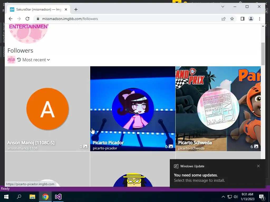This screenshot has height=202, width=270.
Task: Switch to Visual Studio on taskbar
Action: (x=58, y=197)
